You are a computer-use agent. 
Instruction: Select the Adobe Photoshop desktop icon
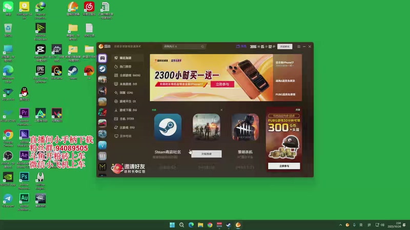tap(24, 180)
